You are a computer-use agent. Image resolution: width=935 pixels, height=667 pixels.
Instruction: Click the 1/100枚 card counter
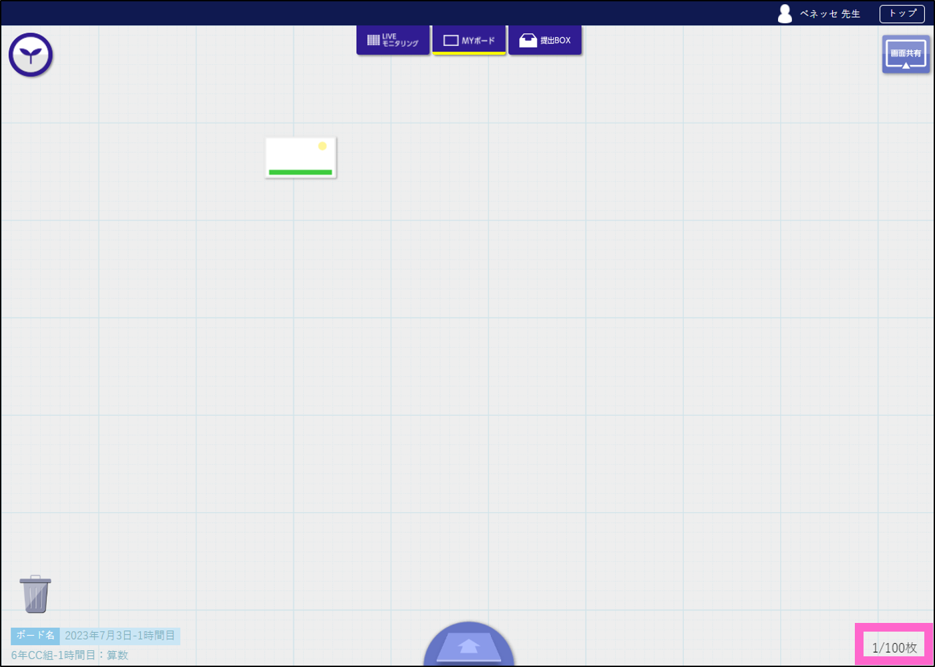894,648
